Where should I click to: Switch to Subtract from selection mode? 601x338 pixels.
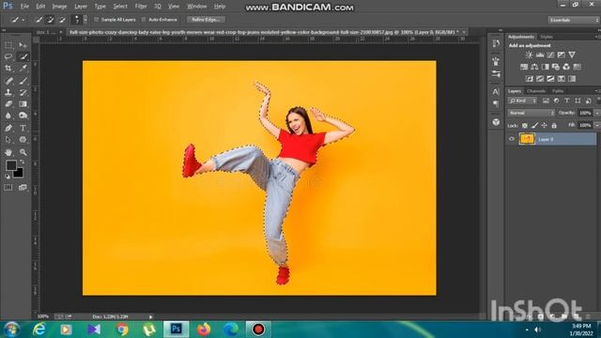pos(62,20)
